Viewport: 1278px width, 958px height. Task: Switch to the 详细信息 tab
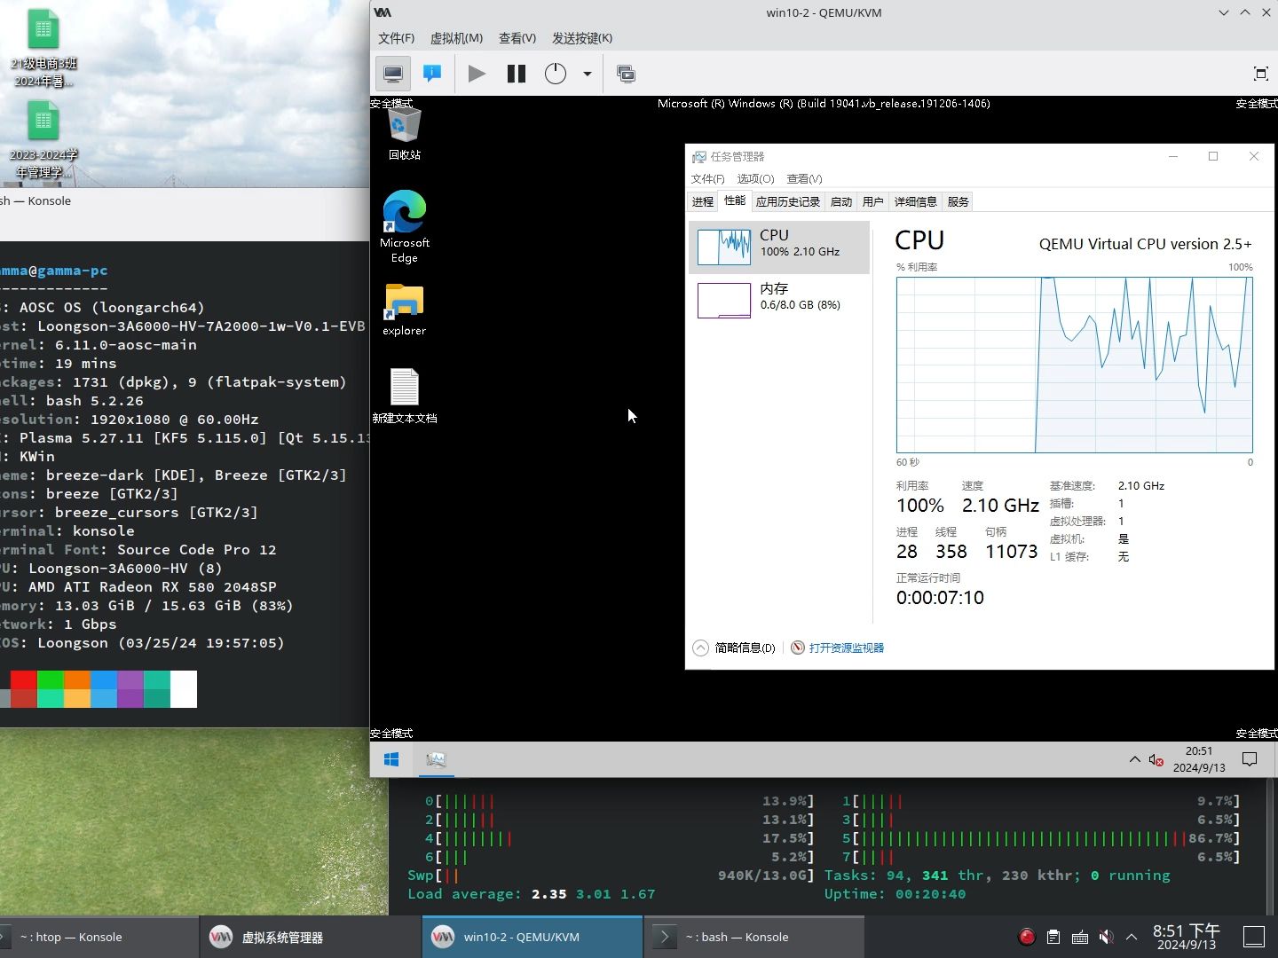pyautogui.click(x=916, y=201)
